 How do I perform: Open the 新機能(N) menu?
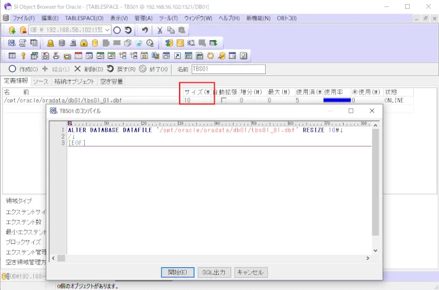(x=258, y=18)
